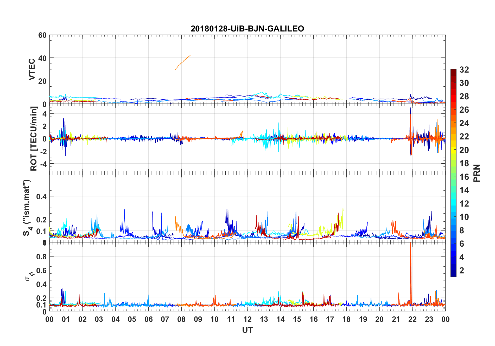The height and width of the screenshot is (346, 495).
Task: Click x-axis hour tick 12
Action: [x=247, y=319]
